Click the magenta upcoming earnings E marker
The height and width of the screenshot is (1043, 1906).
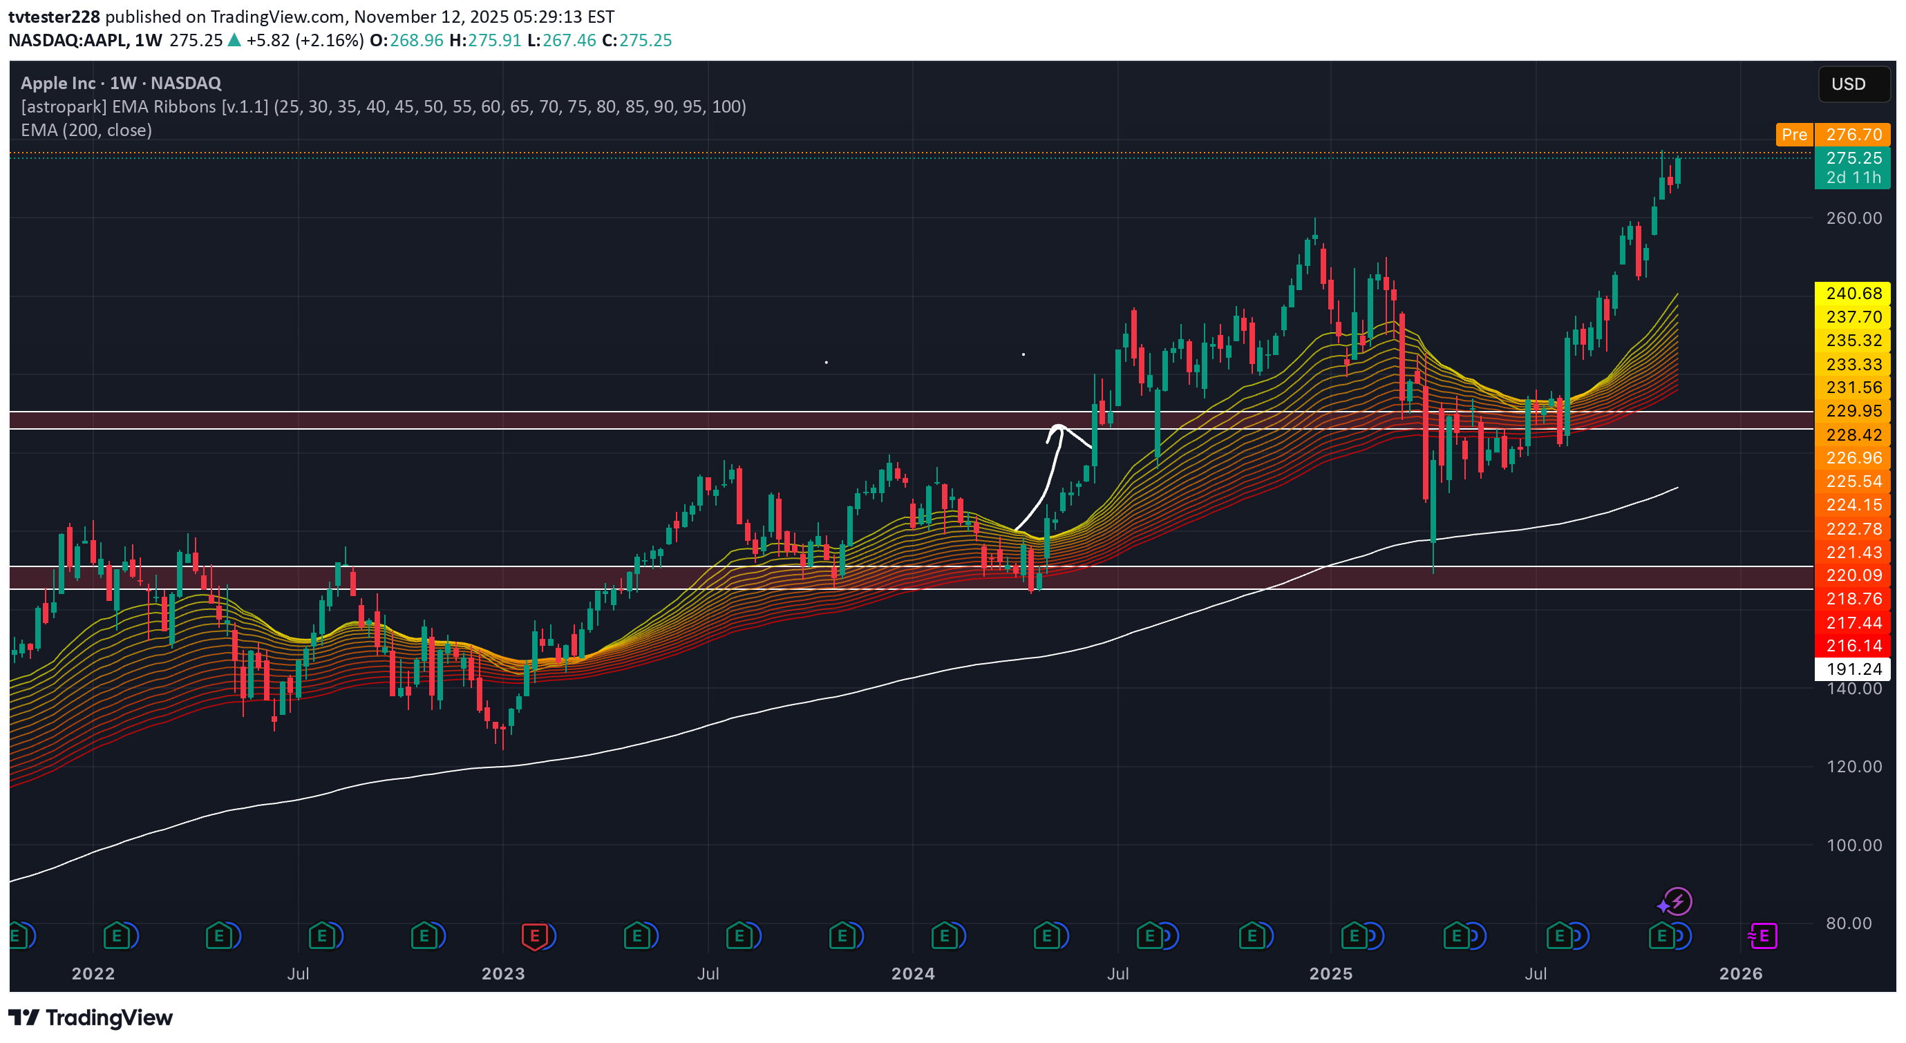click(x=1763, y=937)
